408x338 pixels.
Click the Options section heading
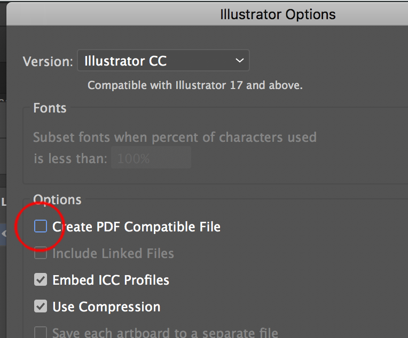click(x=57, y=200)
